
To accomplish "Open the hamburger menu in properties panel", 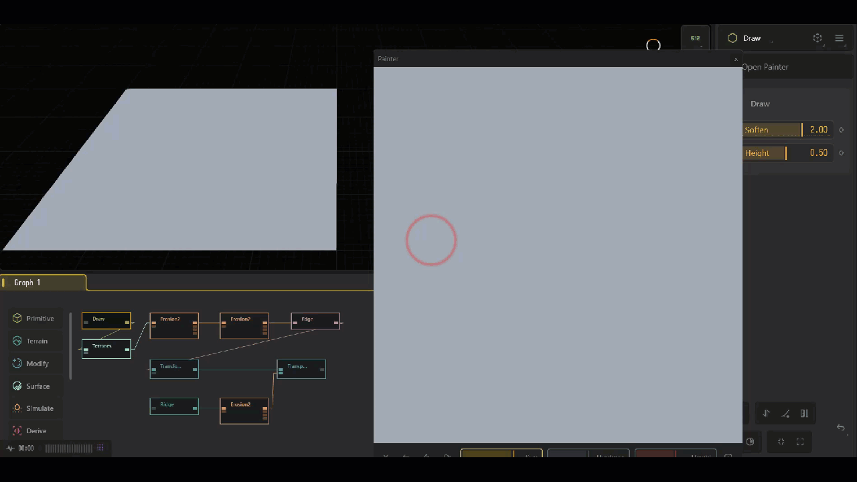I will [839, 38].
